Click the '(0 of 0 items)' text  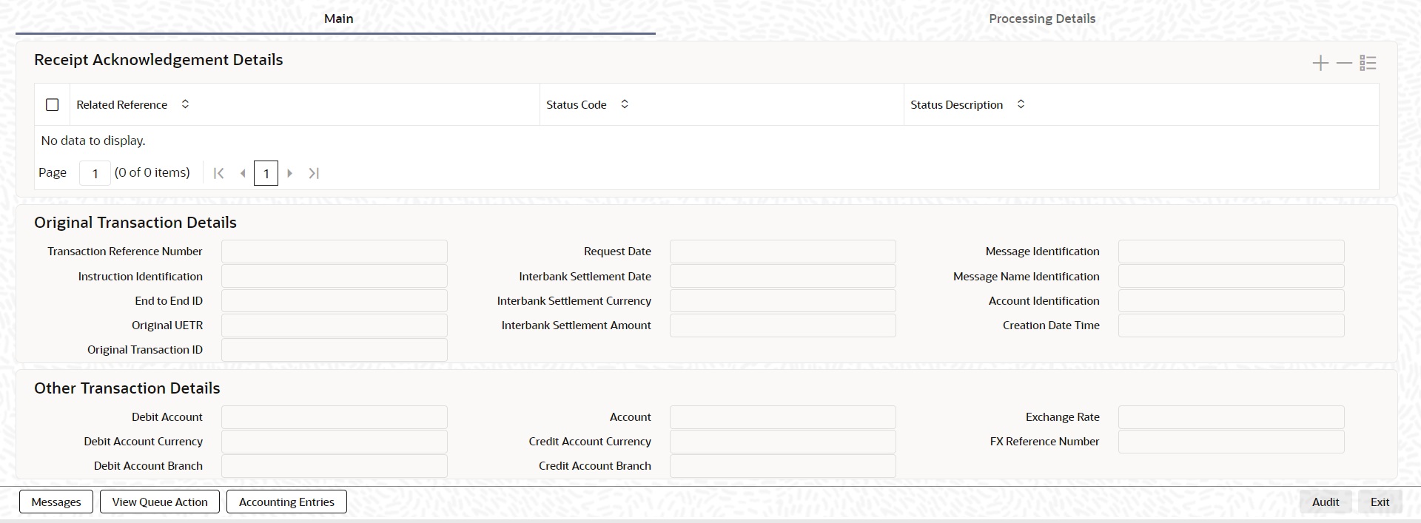pos(152,172)
